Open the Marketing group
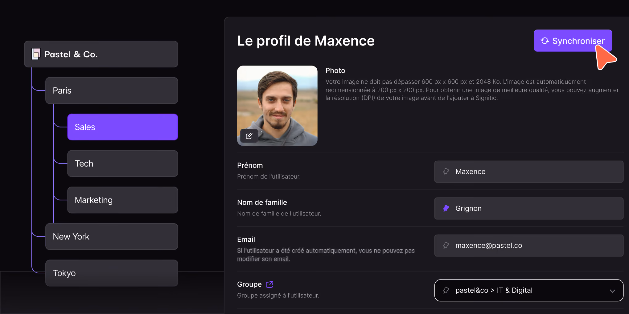This screenshot has height=314, width=629. tap(123, 200)
